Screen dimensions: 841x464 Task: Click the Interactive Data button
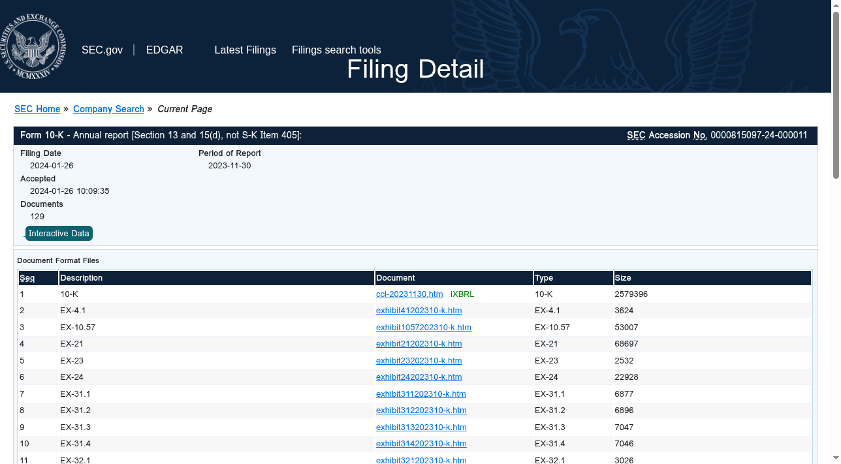coord(59,234)
